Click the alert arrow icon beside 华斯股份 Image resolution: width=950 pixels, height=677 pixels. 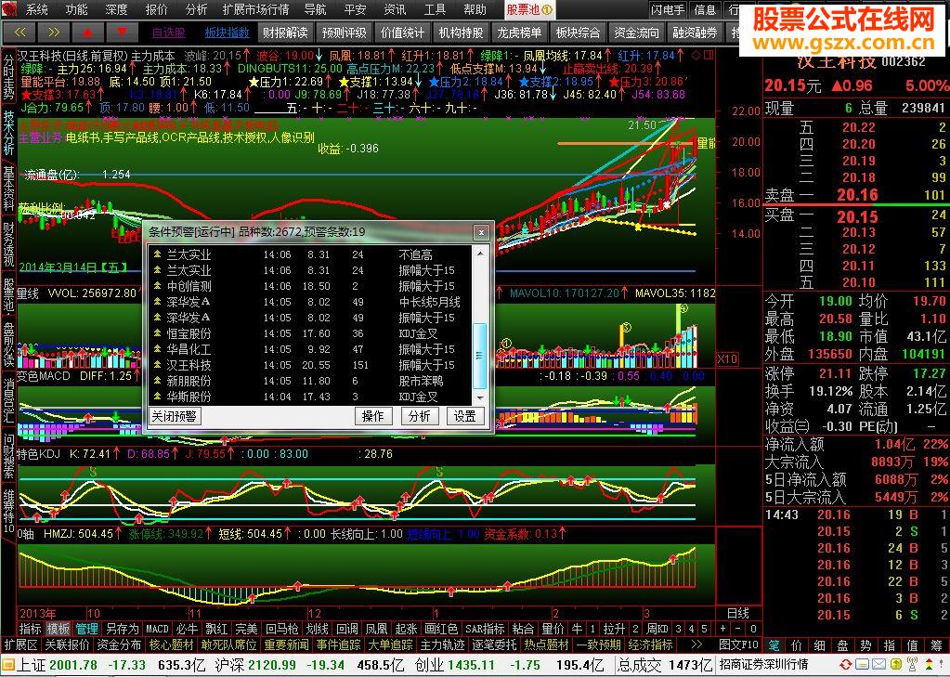(x=158, y=397)
